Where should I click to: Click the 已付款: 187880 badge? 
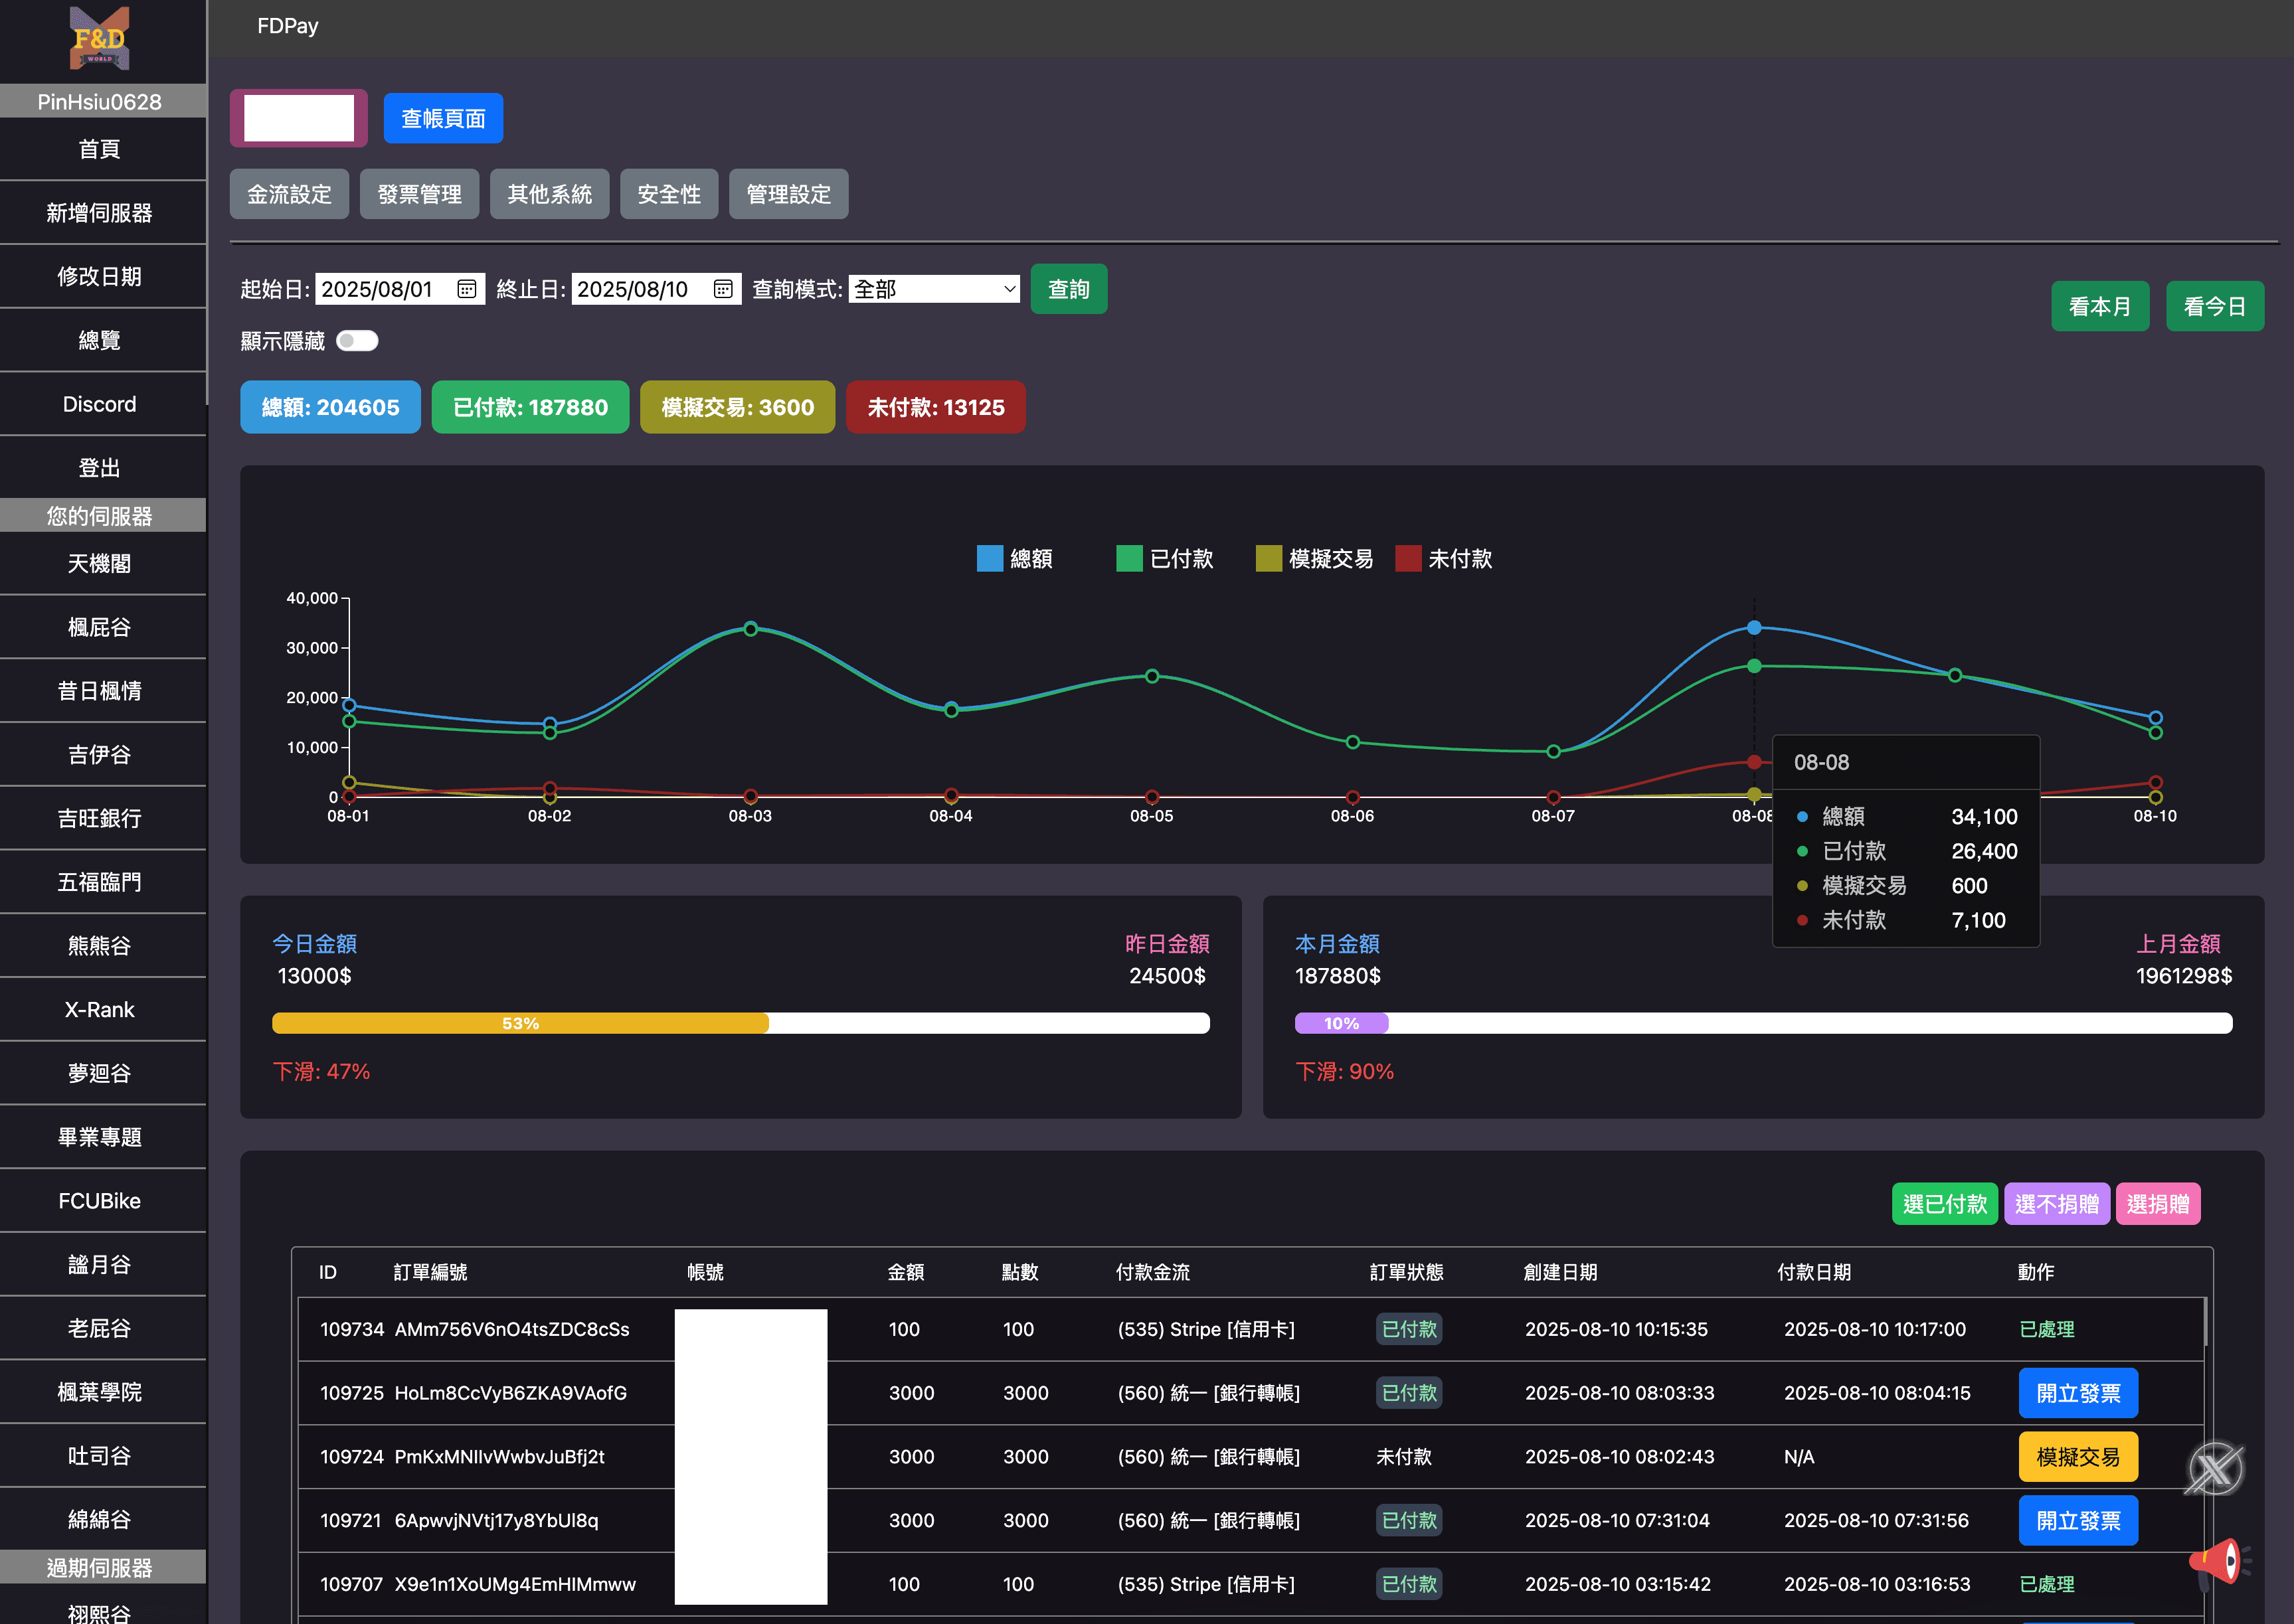point(530,407)
